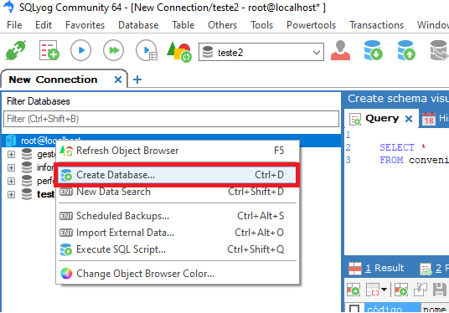This screenshot has width=449, height=313.
Task: Expand the first database tree node
Action: [x=11, y=155]
